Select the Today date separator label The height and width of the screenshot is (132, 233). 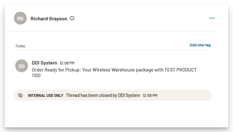20,46
